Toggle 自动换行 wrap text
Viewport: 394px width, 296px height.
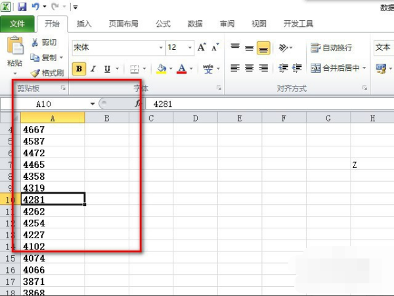(331, 48)
